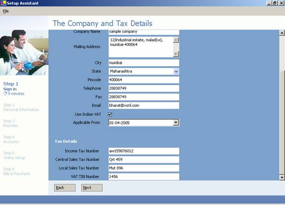The width and height of the screenshot is (285, 205).
Task: Select Step 5 Online Setup in sidebar
Action: tap(14, 155)
